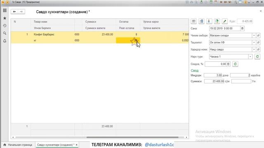The width and height of the screenshot is (264, 148).
Task: Click the Свод section heading
Action: pos(195,71)
